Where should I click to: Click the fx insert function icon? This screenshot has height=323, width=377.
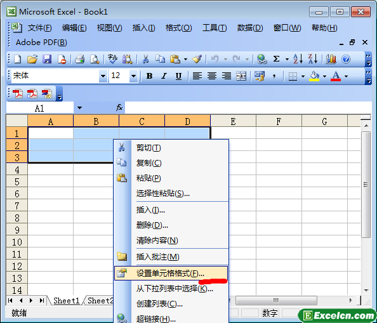click(x=119, y=107)
